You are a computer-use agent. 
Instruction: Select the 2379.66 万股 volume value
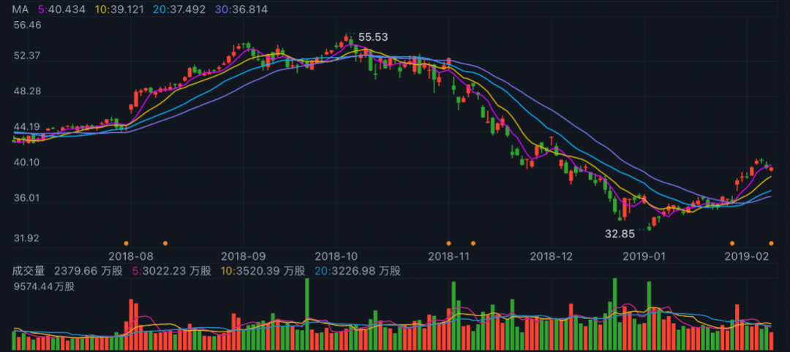click(87, 272)
